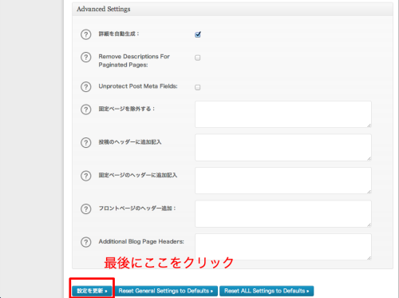The width and height of the screenshot is (399, 298).
Task: Open help icon for 詳細を自動生成
Action: pyautogui.click(x=85, y=34)
